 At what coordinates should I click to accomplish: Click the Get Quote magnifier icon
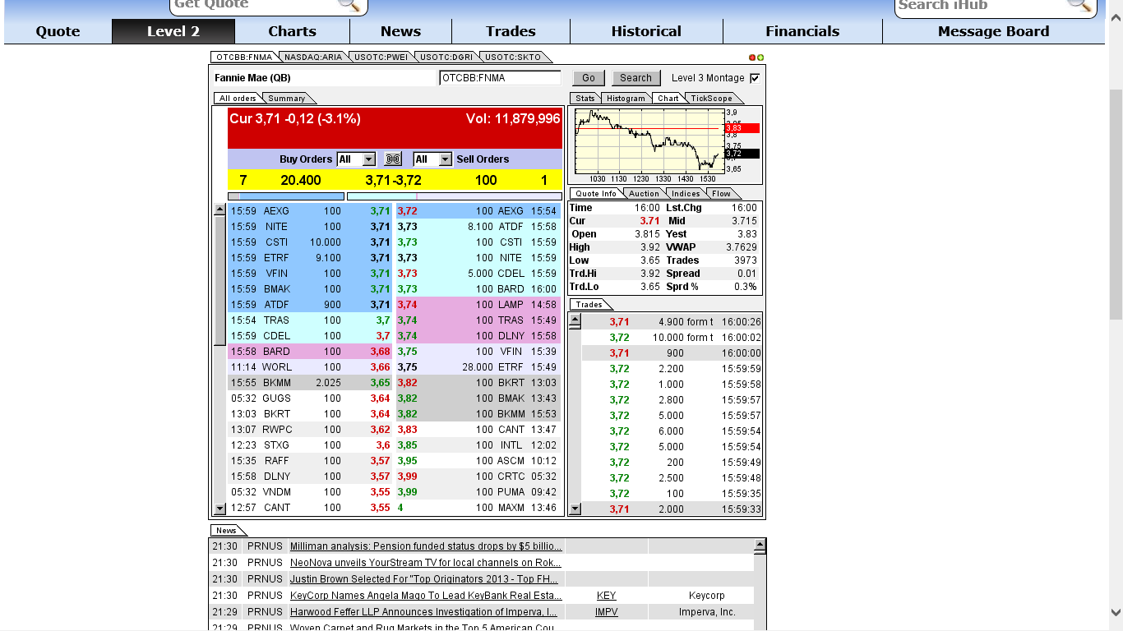click(x=349, y=5)
